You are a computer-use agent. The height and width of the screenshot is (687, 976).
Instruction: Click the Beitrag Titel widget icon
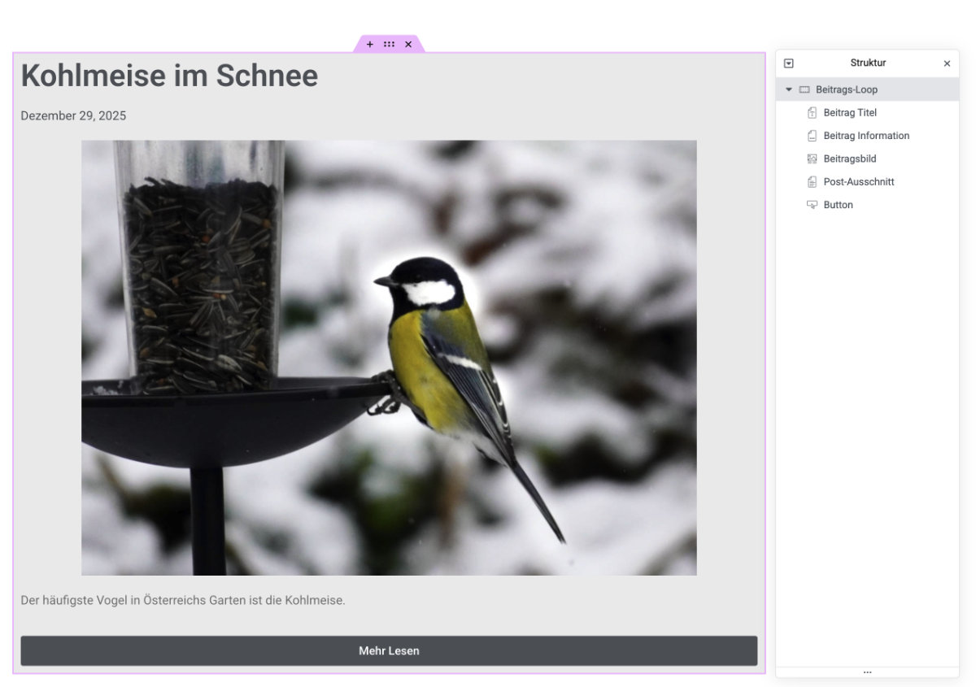(812, 113)
